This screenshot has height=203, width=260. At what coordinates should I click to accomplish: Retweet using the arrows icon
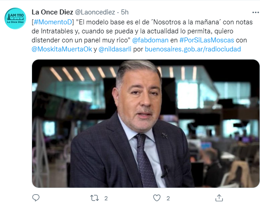tap(94, 198)
